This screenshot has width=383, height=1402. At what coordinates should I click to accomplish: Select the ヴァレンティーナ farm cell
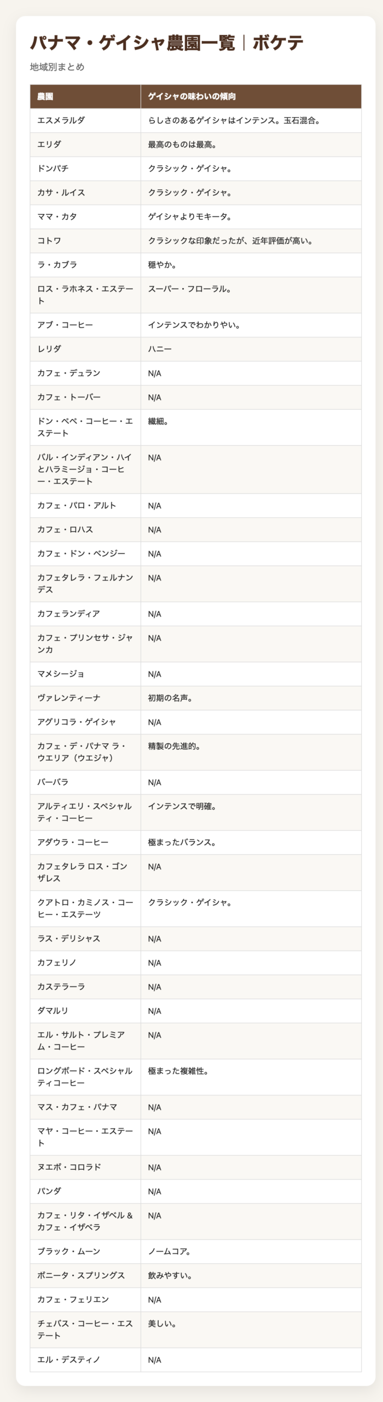click(x=68, y=698)
